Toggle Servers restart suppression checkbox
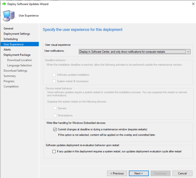 pyautogui.click(x=55, y=108)
